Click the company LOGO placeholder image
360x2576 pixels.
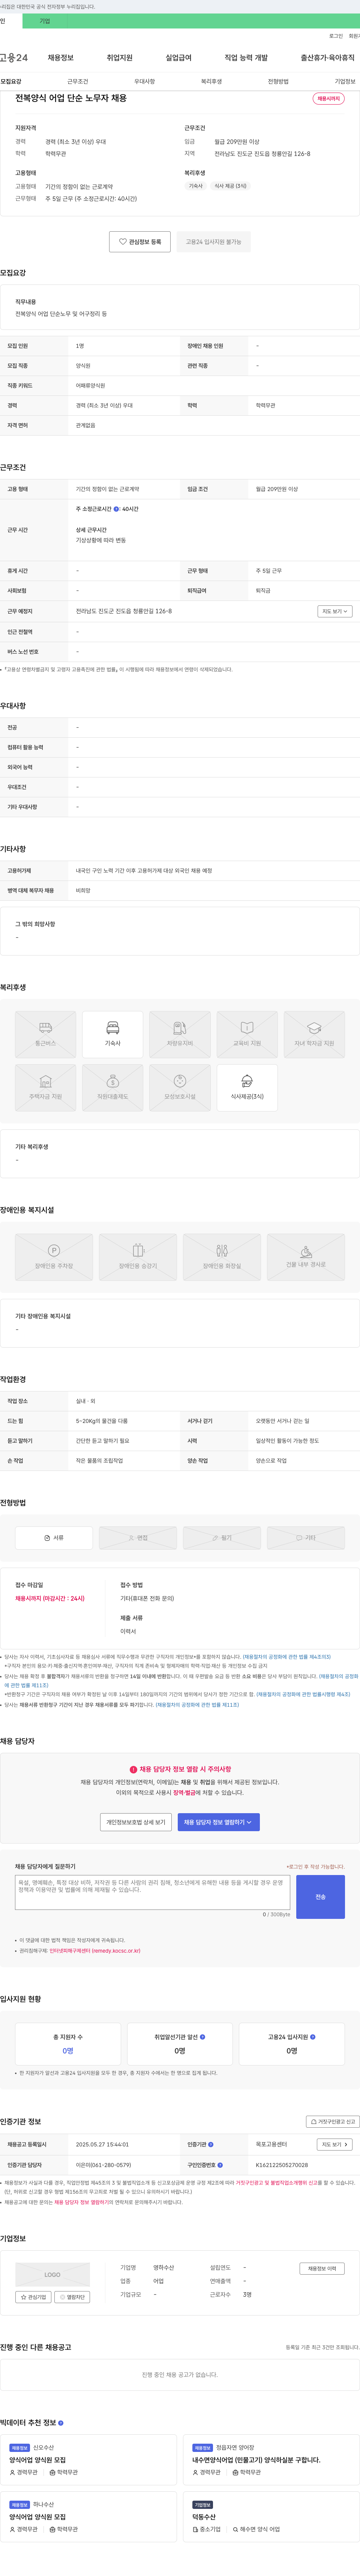(x=52, y=2275)
